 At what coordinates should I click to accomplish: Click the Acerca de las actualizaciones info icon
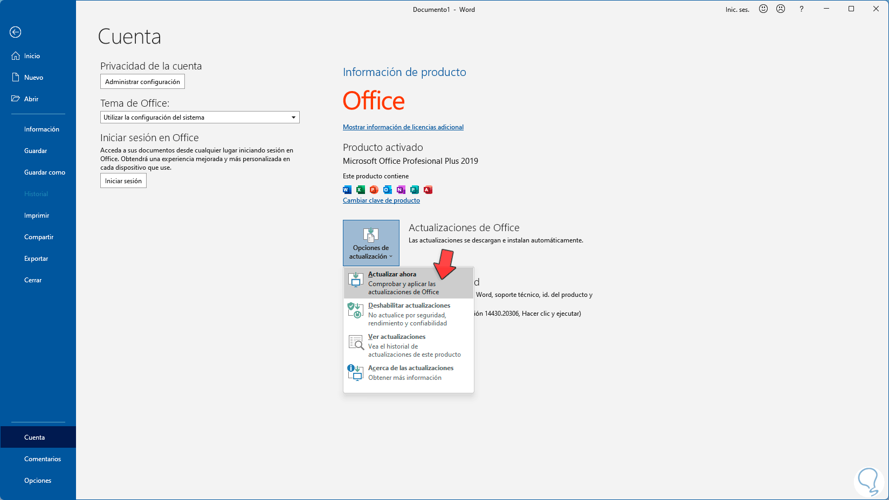pos(356,373)
